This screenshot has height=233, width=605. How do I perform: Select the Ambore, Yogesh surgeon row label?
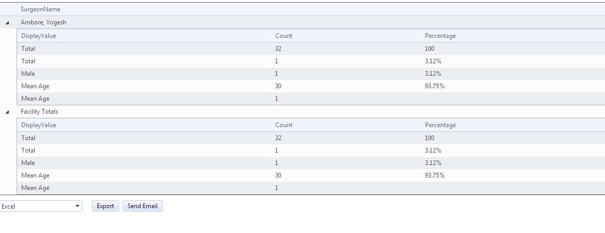(x=44, y=22)
